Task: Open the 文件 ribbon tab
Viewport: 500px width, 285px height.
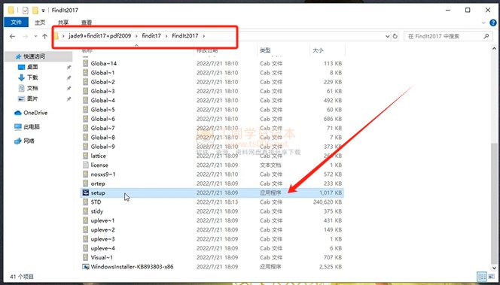Action: 16,23
